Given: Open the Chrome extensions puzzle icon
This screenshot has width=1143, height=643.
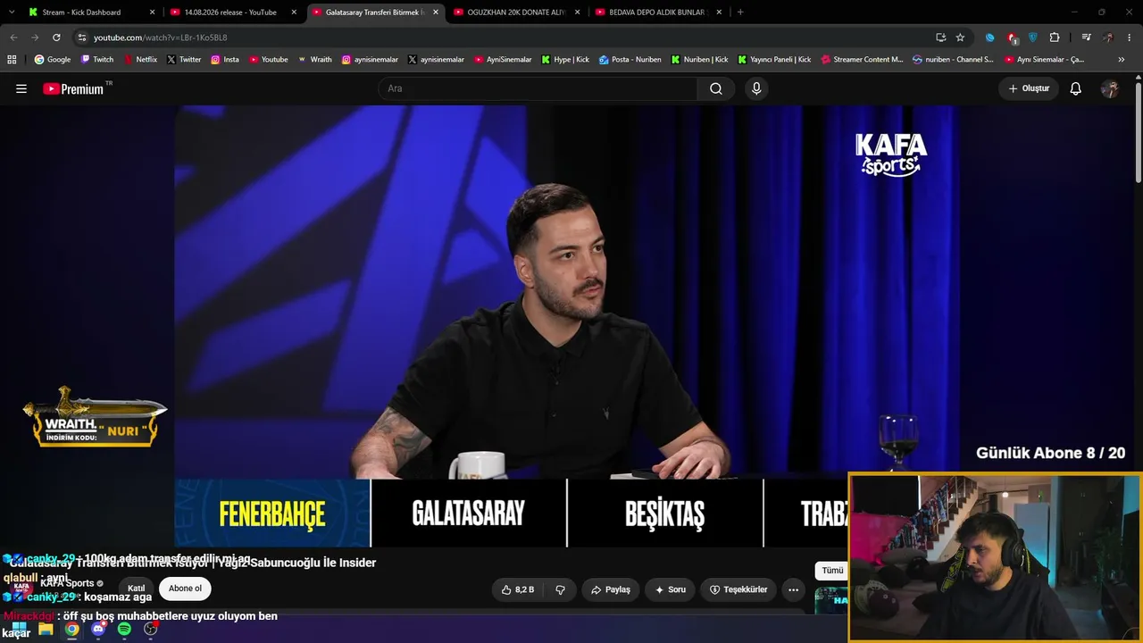Looking at the screenshot, I should 1055,38.
